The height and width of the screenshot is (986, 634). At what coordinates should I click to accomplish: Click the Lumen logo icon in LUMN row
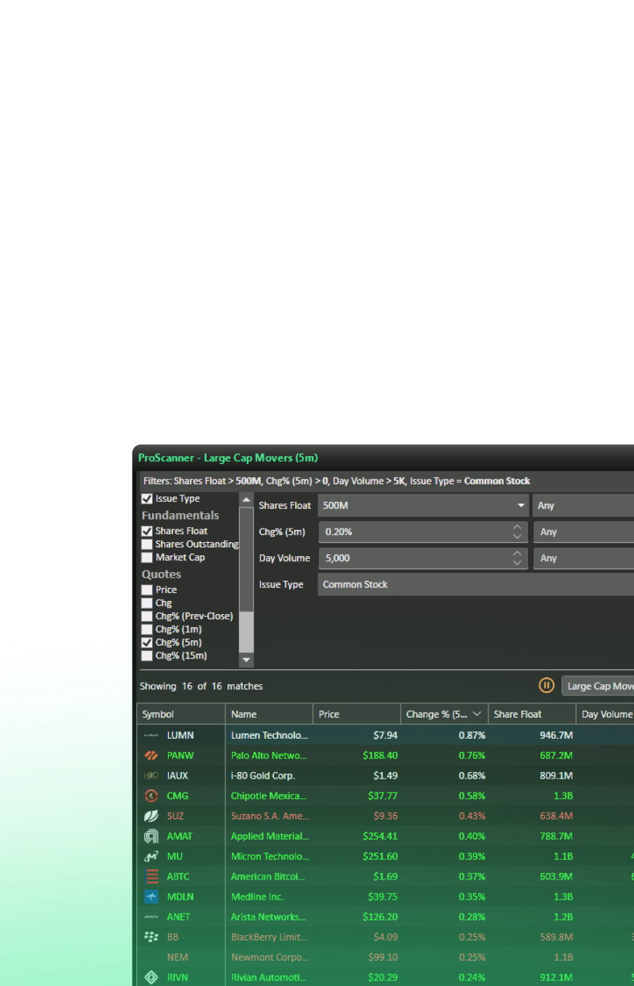click(151, 734)
